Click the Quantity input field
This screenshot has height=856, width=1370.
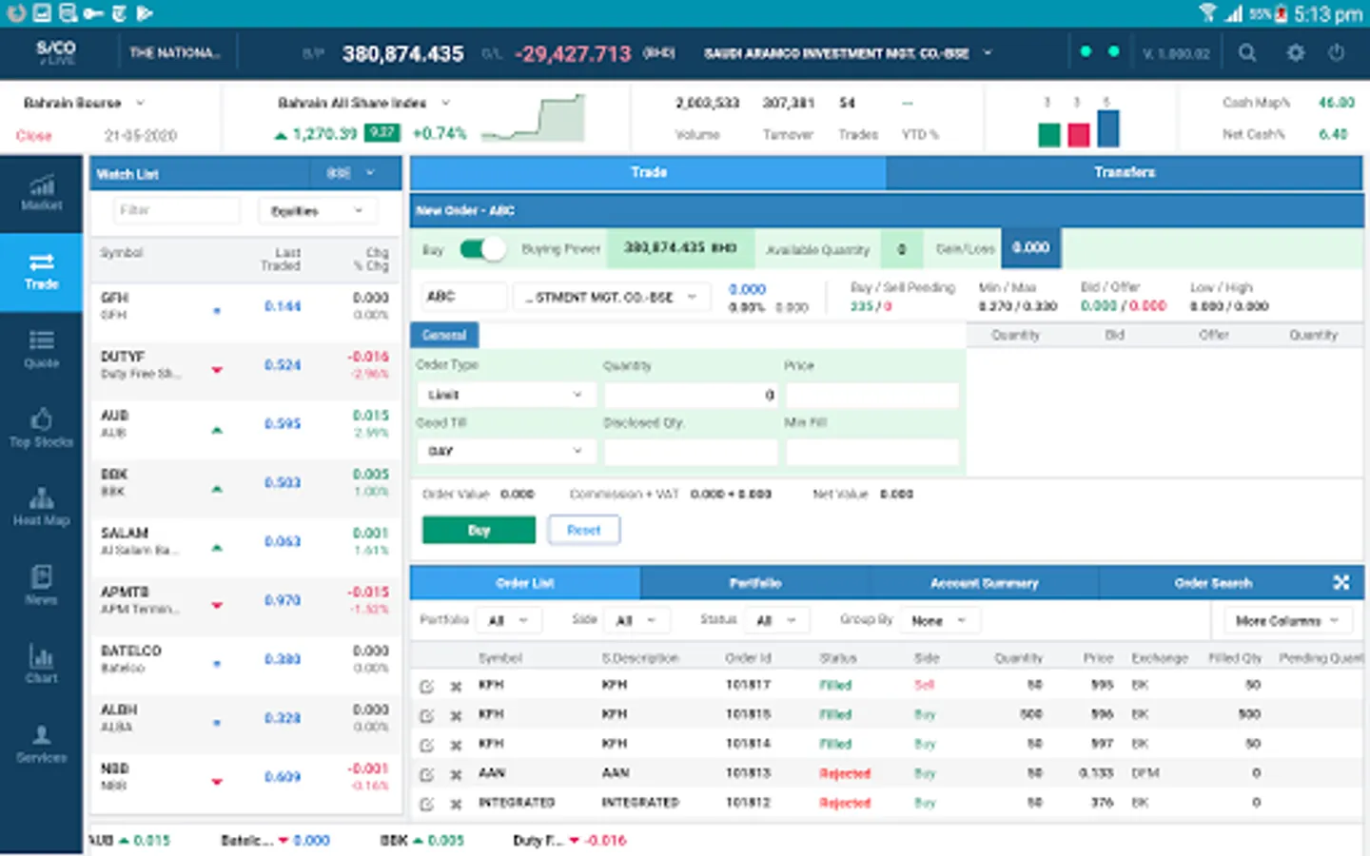[x=691, y=395]
